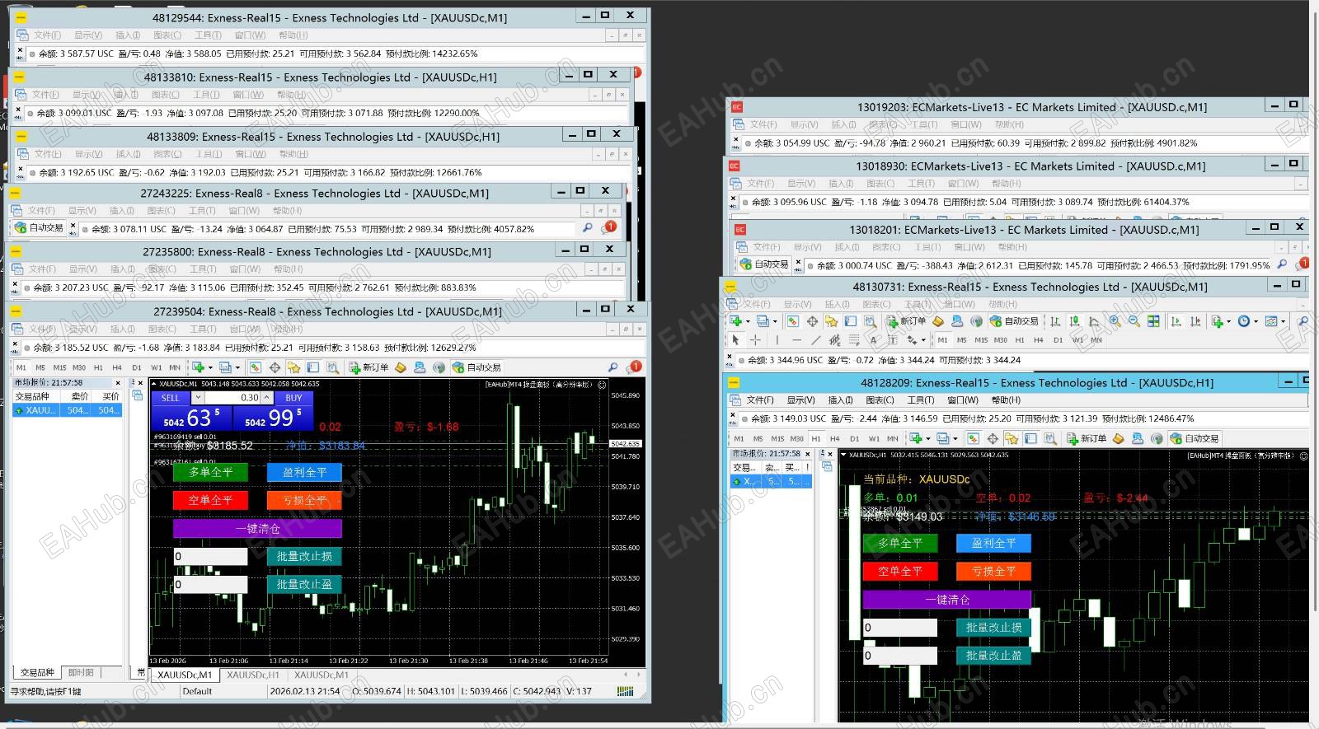The width and height of the screenshot is (1319, 729).
Task: Select H4 timeframe in window 27239504
Action: click(117, 367)
